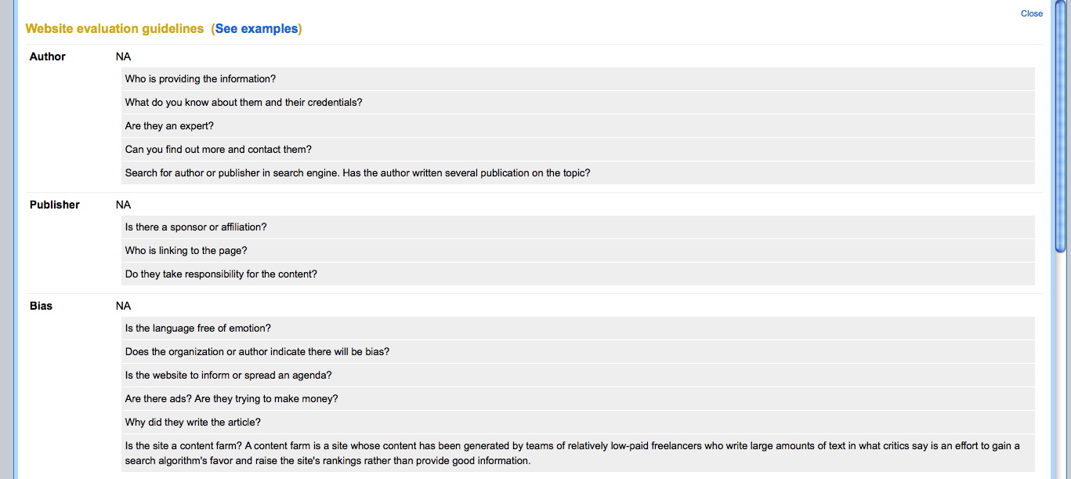Click 'Can you find out more and contact them?' row
Viewport: 1071px width, 479px height.
(x=578, y=150)
